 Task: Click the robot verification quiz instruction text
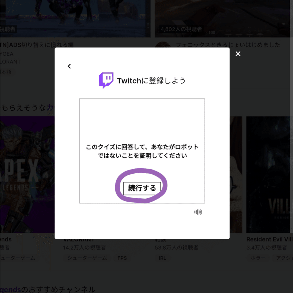coord(142,151)
